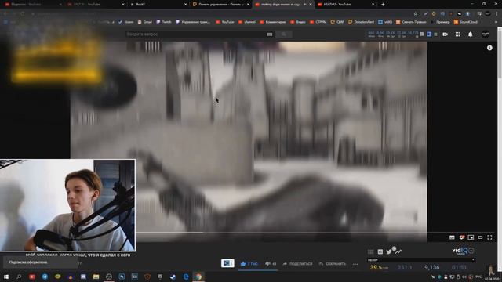Open the YouTube create video camera icon
The height and width of the screenshot is (282, 502).
click(445, 34)
